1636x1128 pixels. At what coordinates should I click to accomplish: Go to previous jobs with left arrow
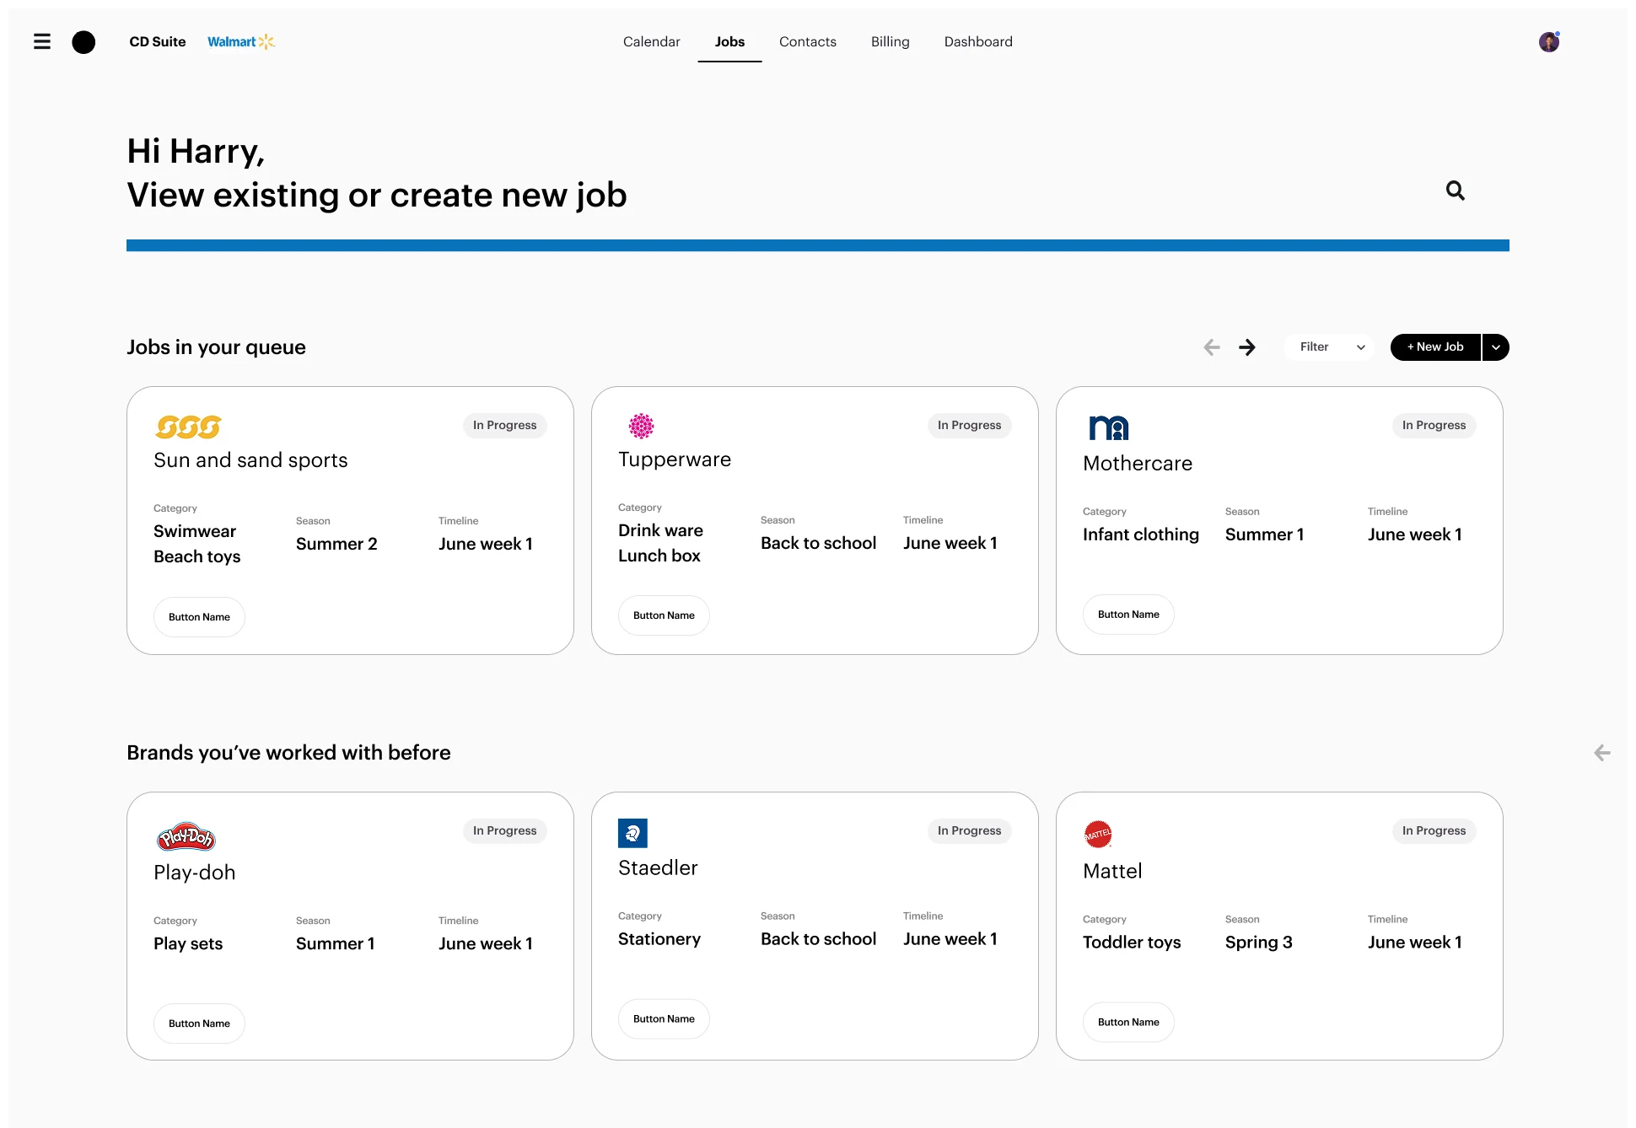[1212, 347]
